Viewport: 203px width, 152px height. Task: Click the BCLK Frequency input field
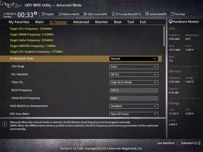point(134,90)
